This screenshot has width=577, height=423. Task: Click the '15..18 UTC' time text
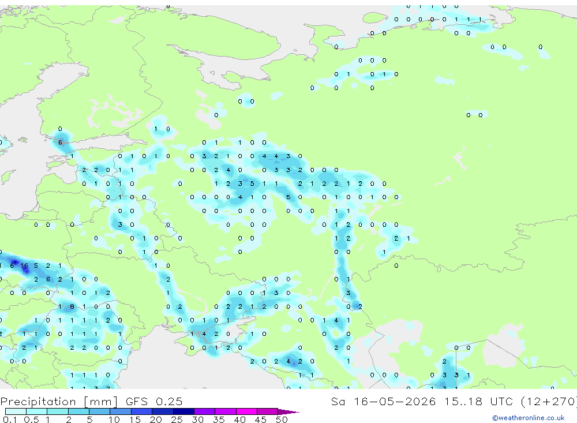click(x=478, y=401)
